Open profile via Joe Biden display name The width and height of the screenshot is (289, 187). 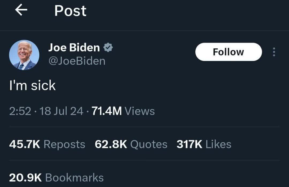click(x=74, y=48)
